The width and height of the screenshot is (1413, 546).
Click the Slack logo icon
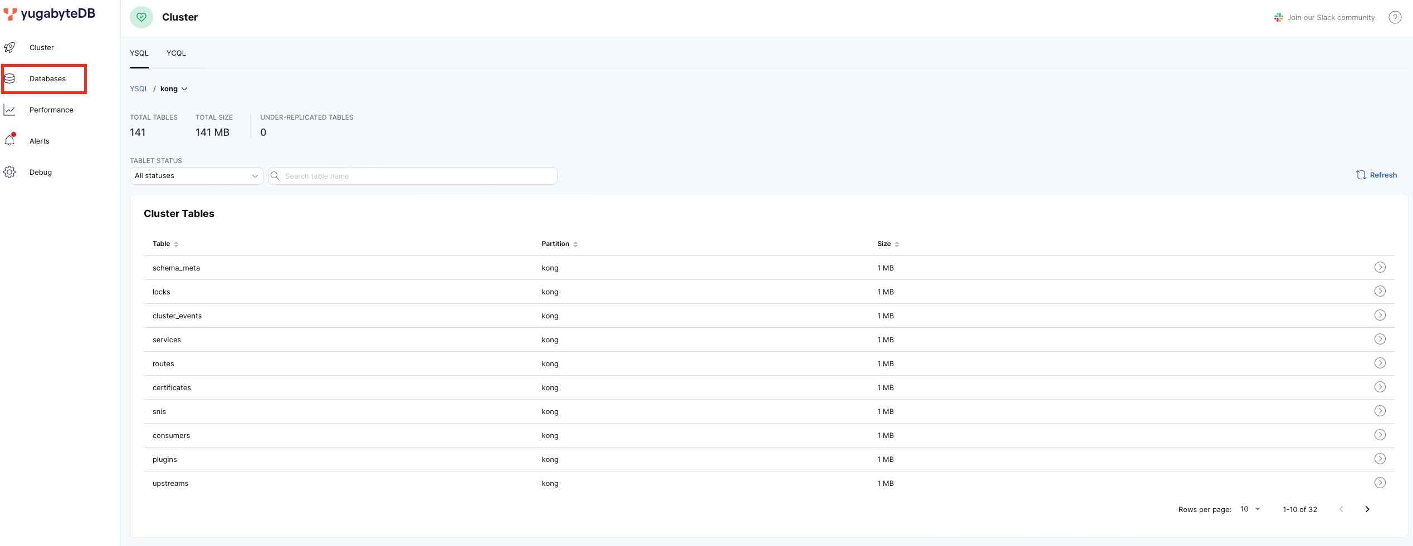[x=1279, y=18]
